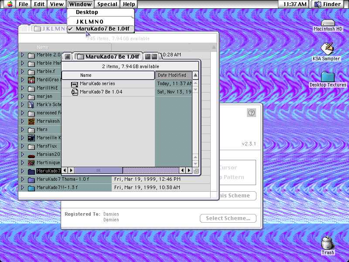The image size is (349, 262).
Task: Open the Apple menu icon
Action: click(10, 4)
